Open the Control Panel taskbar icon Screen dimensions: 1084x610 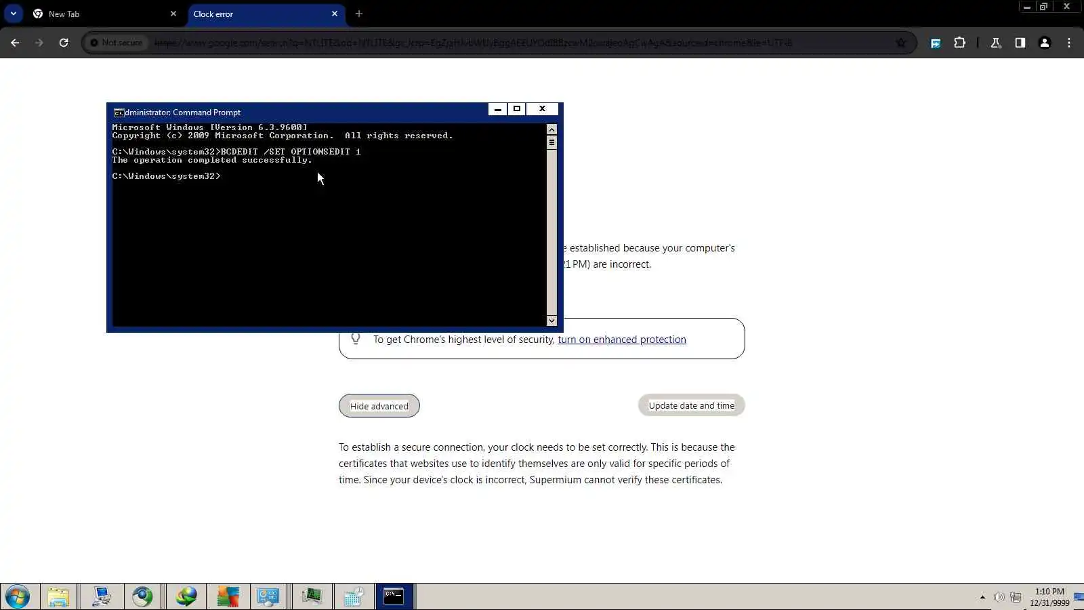point(269,597)
